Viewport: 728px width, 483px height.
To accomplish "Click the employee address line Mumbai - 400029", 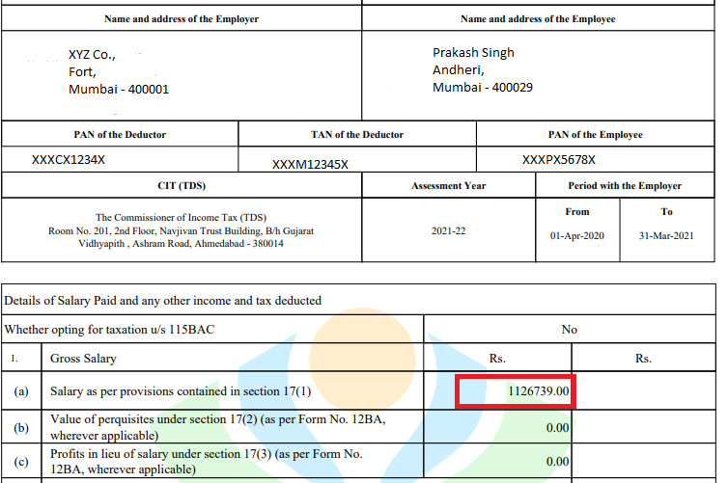I will pos(483,87).
